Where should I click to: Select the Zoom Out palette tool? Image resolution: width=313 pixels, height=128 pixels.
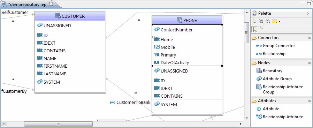[268, 21]
